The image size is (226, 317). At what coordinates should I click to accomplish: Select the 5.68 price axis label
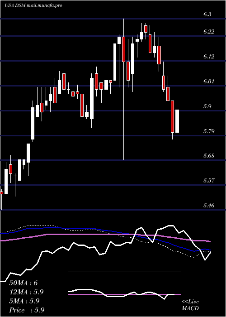coord(209,156)
